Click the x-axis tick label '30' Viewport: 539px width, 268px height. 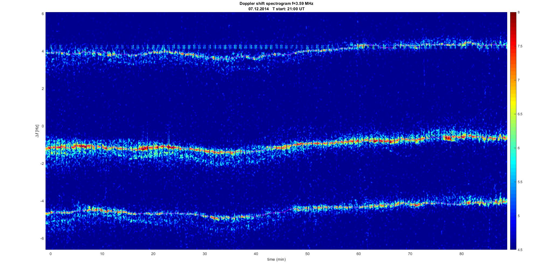205,254
